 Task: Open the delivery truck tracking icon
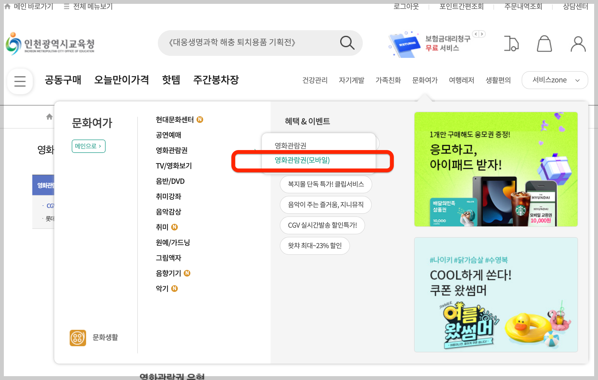click(511, 44)
